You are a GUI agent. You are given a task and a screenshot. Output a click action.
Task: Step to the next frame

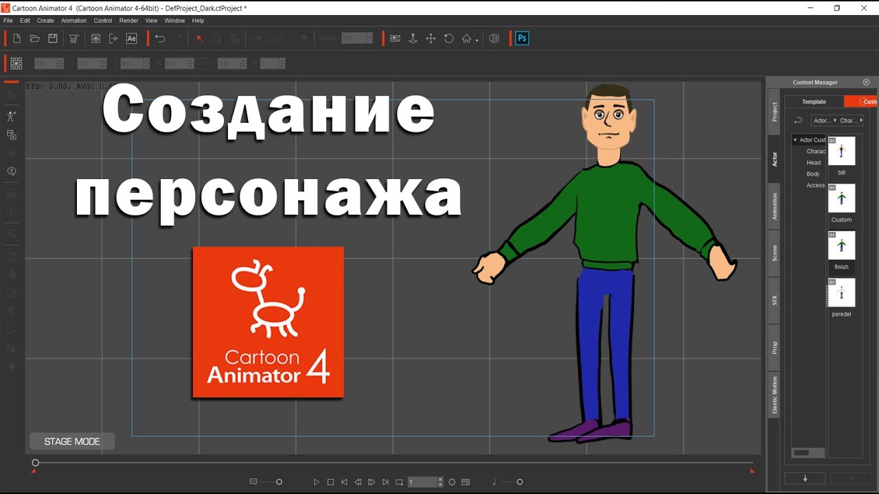click(372, 482)
